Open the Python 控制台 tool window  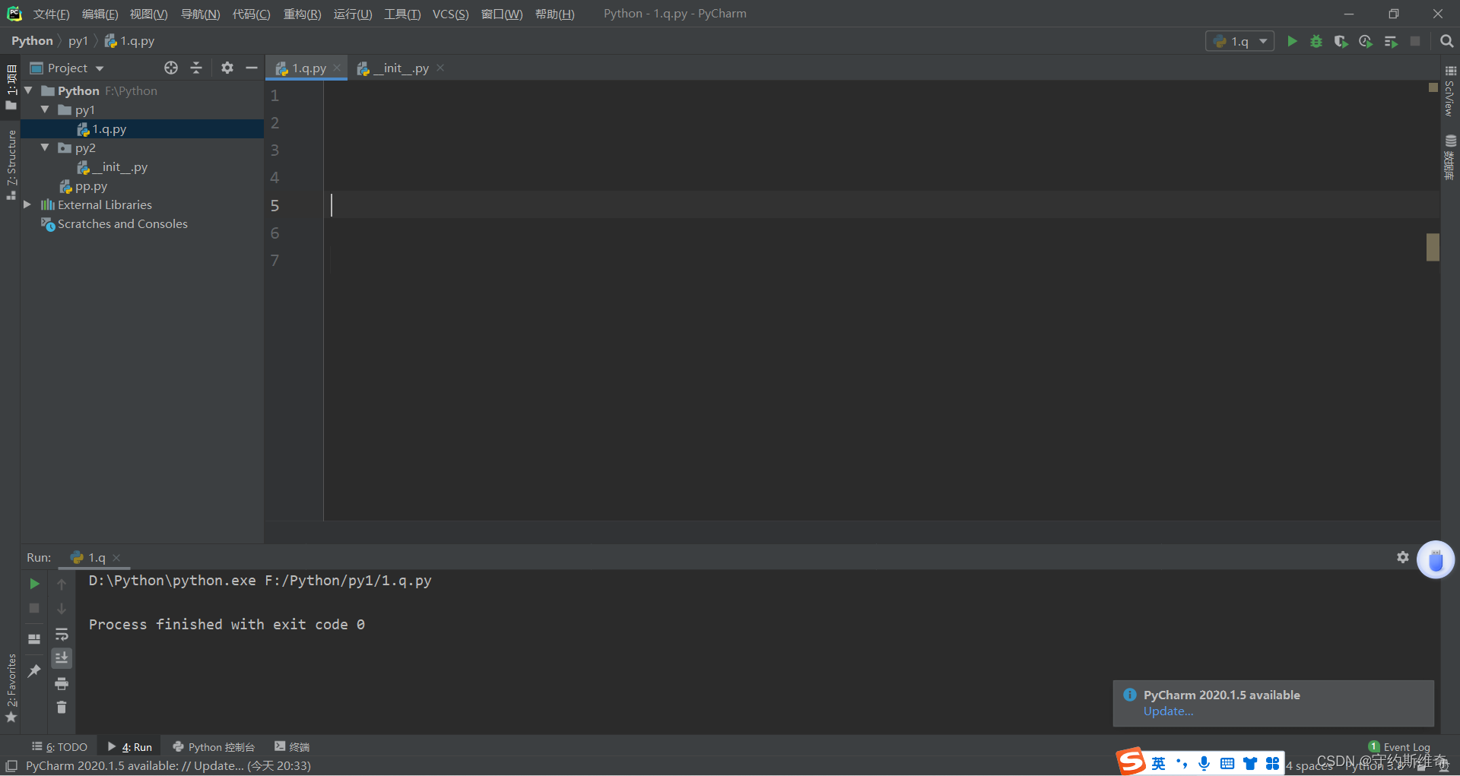click(214, 747)
